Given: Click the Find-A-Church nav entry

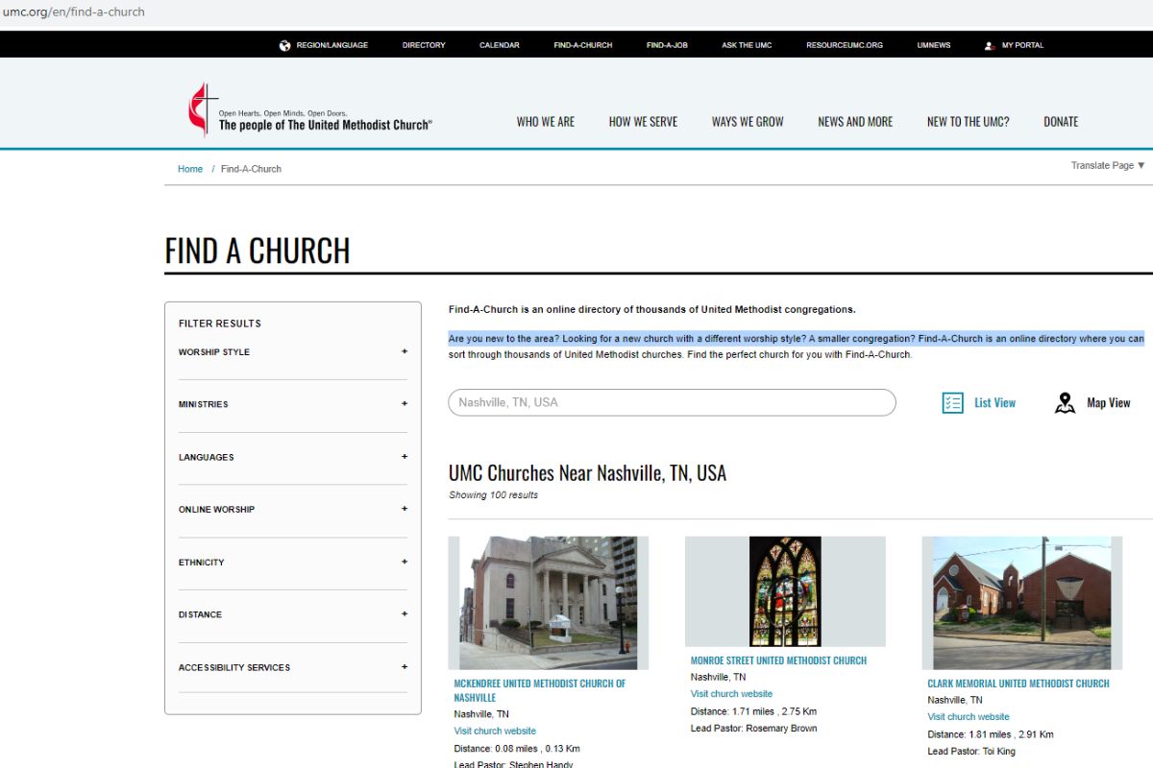Looking at the screenshot, I should 582,44.
